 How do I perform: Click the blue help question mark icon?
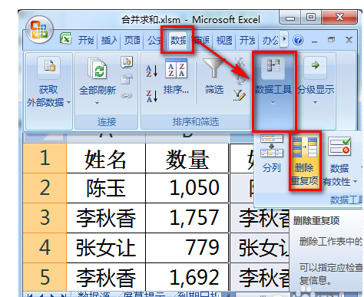click(x=298, y=40)
